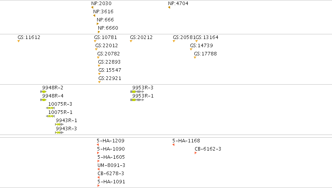
Task: Click the GS:22012 marker triangle
Action: (96, 49)
